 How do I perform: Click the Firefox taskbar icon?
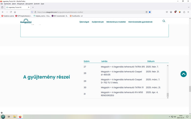20,117
